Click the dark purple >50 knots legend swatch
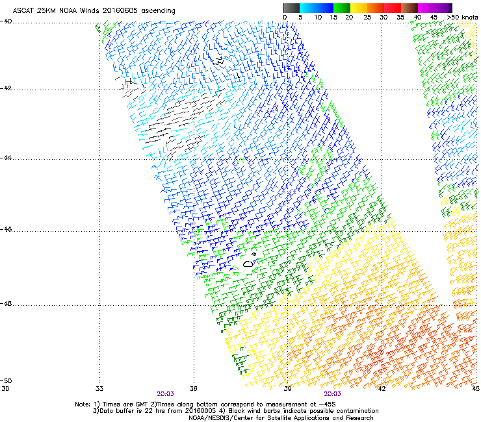The width and height of the screenshot is (481, 422). point(450,8)
